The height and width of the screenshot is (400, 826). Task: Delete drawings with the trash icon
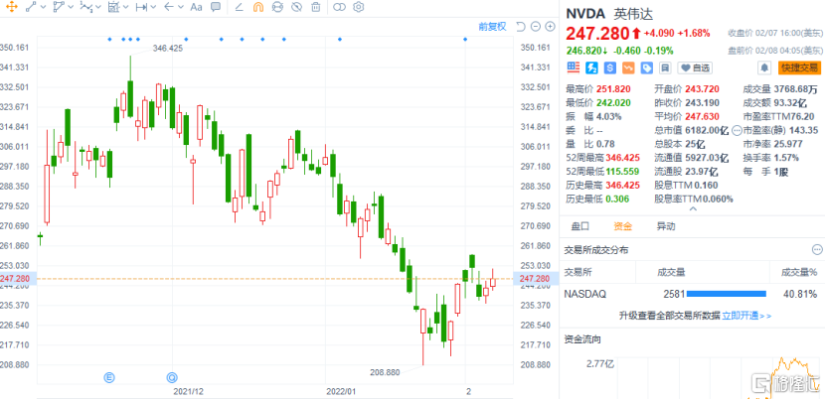(x=315, y=7)
